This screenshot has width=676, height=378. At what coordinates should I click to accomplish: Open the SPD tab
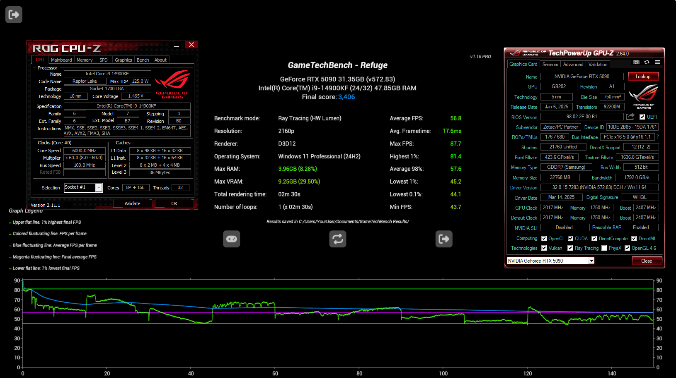pyautogui.click(x=104, y=60)
